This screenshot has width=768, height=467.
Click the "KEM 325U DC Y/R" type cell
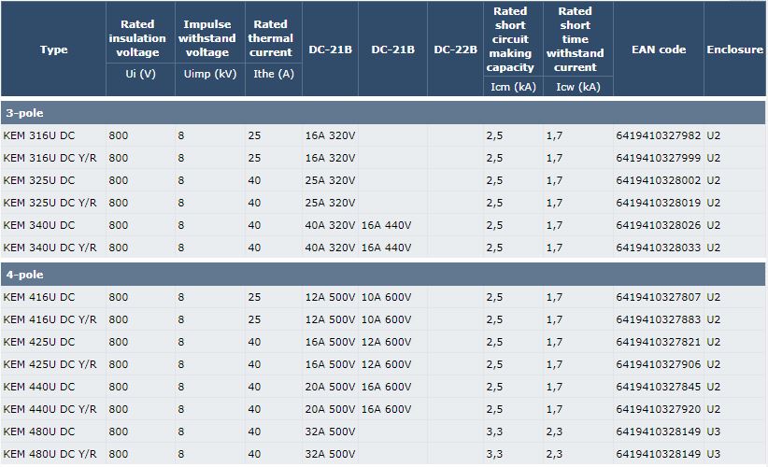[x=50, y=203]
